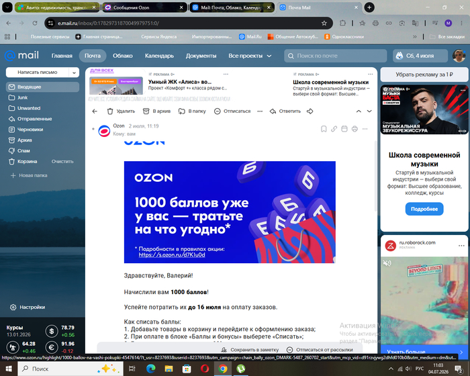Open more actions ellipsis in email toolbar
The width and height of the screenshot is (470, 376).
[x=260, y=111]
